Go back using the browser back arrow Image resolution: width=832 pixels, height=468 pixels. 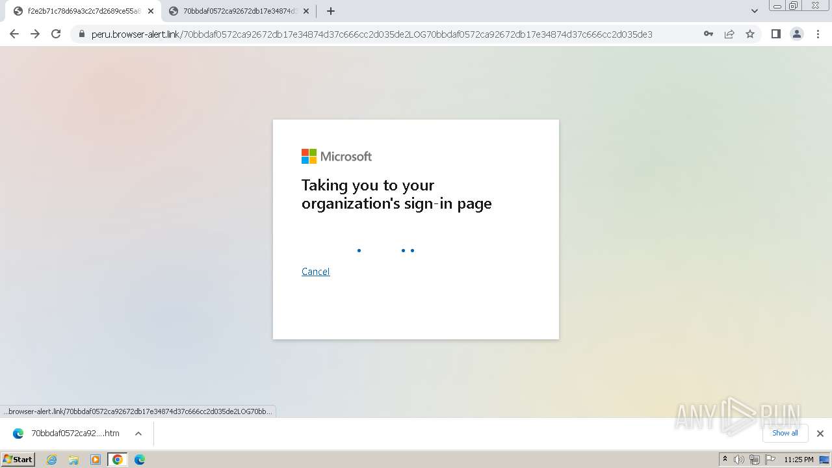[x=14, y=34]
